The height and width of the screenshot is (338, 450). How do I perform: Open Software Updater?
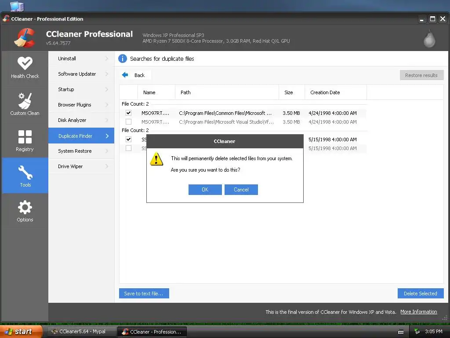tap(81, 74)
